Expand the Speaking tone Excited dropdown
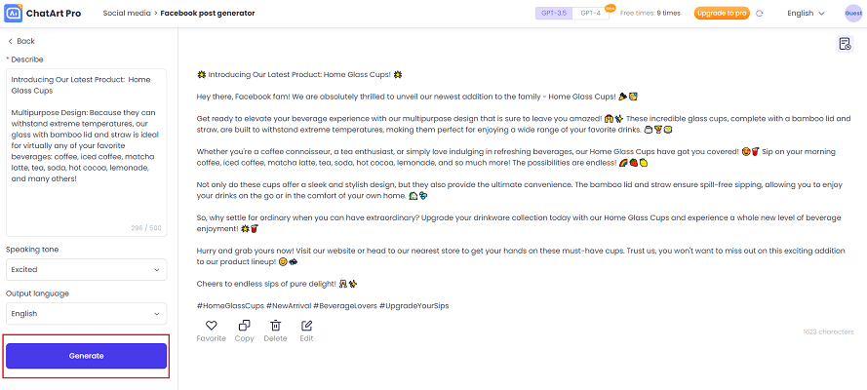 click(x=86, y=269)
